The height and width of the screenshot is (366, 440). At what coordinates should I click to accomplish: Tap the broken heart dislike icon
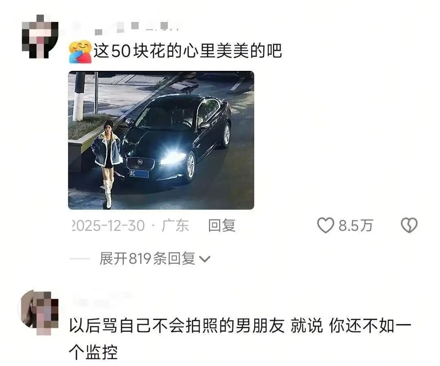[x=409, y=225]
